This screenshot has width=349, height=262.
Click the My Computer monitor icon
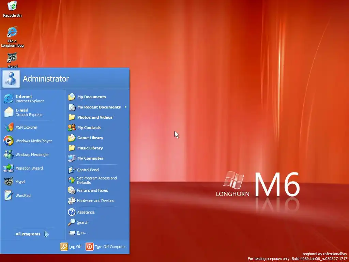click(x=72, y=158)
